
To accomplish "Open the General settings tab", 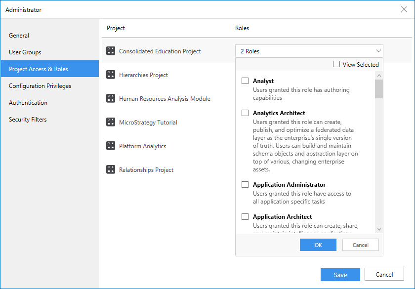I will coord(19,36).
